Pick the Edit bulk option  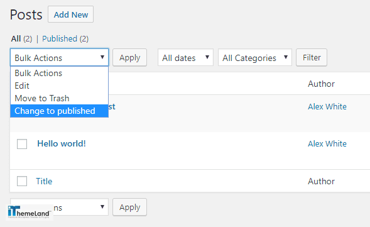59,86
